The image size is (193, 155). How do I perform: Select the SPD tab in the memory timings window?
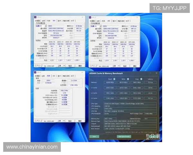pos(54,75)
